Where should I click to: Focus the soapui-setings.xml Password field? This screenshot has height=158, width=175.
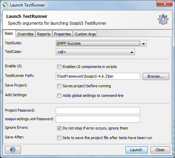click(x=98, y=119)
